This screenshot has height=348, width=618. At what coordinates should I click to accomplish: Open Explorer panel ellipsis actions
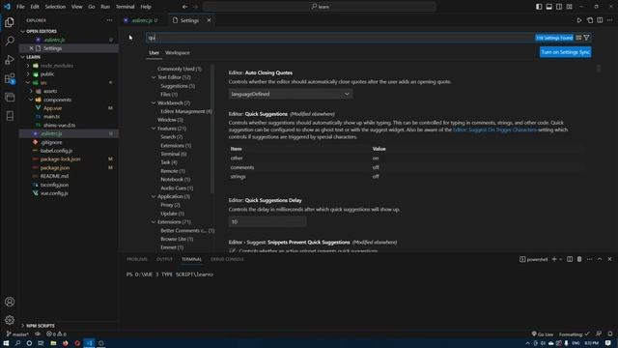coord(109,20)
